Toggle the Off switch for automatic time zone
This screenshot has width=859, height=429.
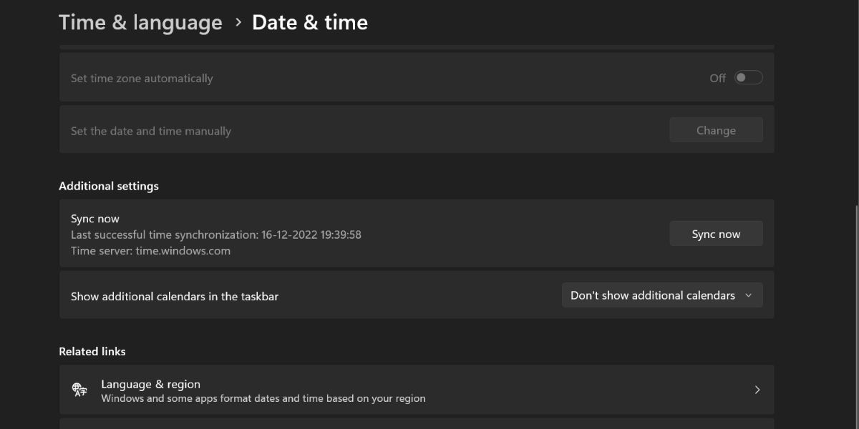coord(747,77)
